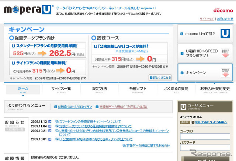Image resolution: width=236 pixels, height=161 pixels.
Task: Click the blue U icon beside mopera Uって何？
Action: [x=225, y=34]
